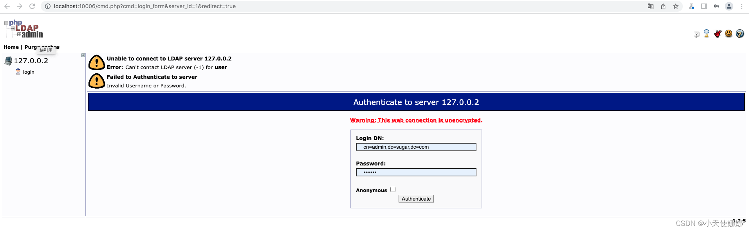Reload the page with refresh icon
The image size is (749, 231).
tap(32, 6)
